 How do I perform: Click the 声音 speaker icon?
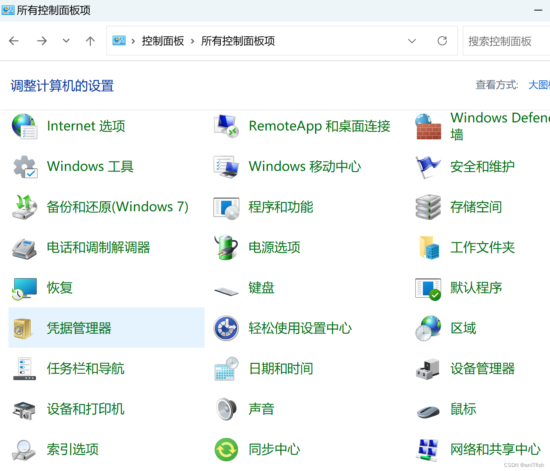point(226,409)
